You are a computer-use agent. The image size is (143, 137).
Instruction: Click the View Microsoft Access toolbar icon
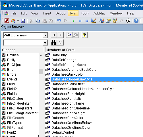coord(7,21)
